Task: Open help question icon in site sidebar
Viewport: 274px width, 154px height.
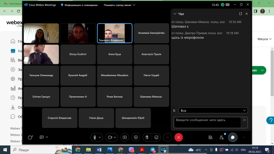Action: pos(13,98)
